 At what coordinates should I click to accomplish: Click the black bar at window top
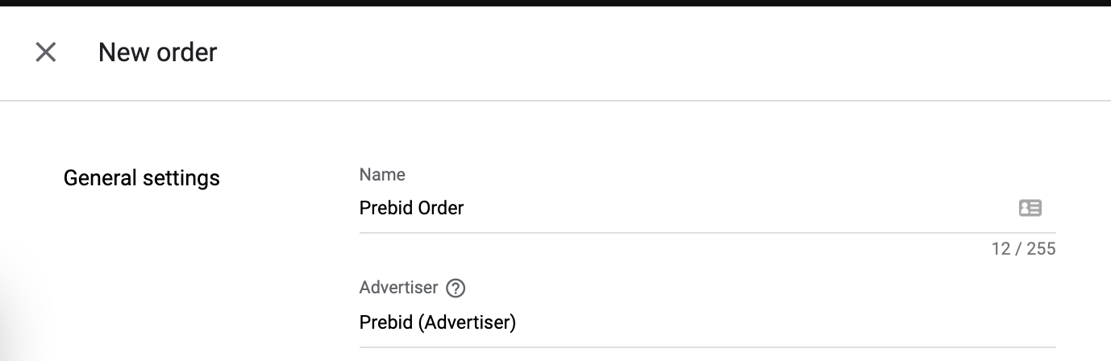click(555, 2)
